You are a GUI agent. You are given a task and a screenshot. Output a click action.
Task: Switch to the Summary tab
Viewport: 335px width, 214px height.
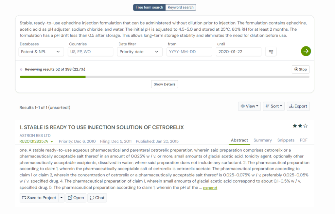coord(262,140)
